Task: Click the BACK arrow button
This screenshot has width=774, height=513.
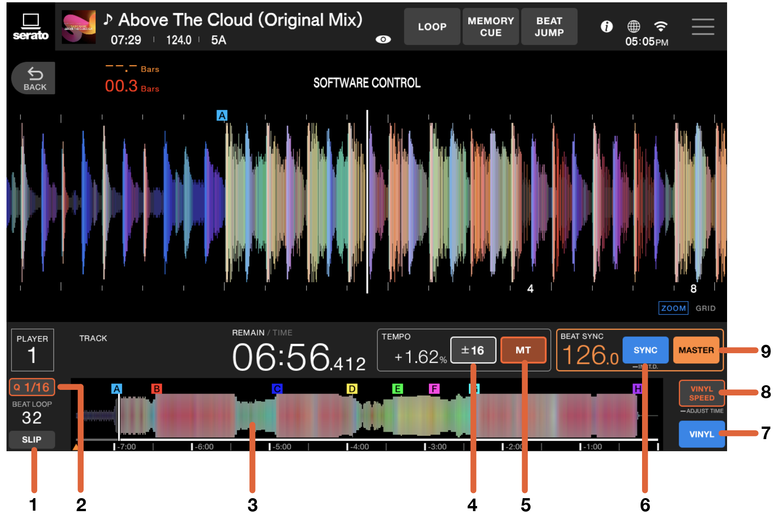Action: pyautogui.click(x=33, y=79)
